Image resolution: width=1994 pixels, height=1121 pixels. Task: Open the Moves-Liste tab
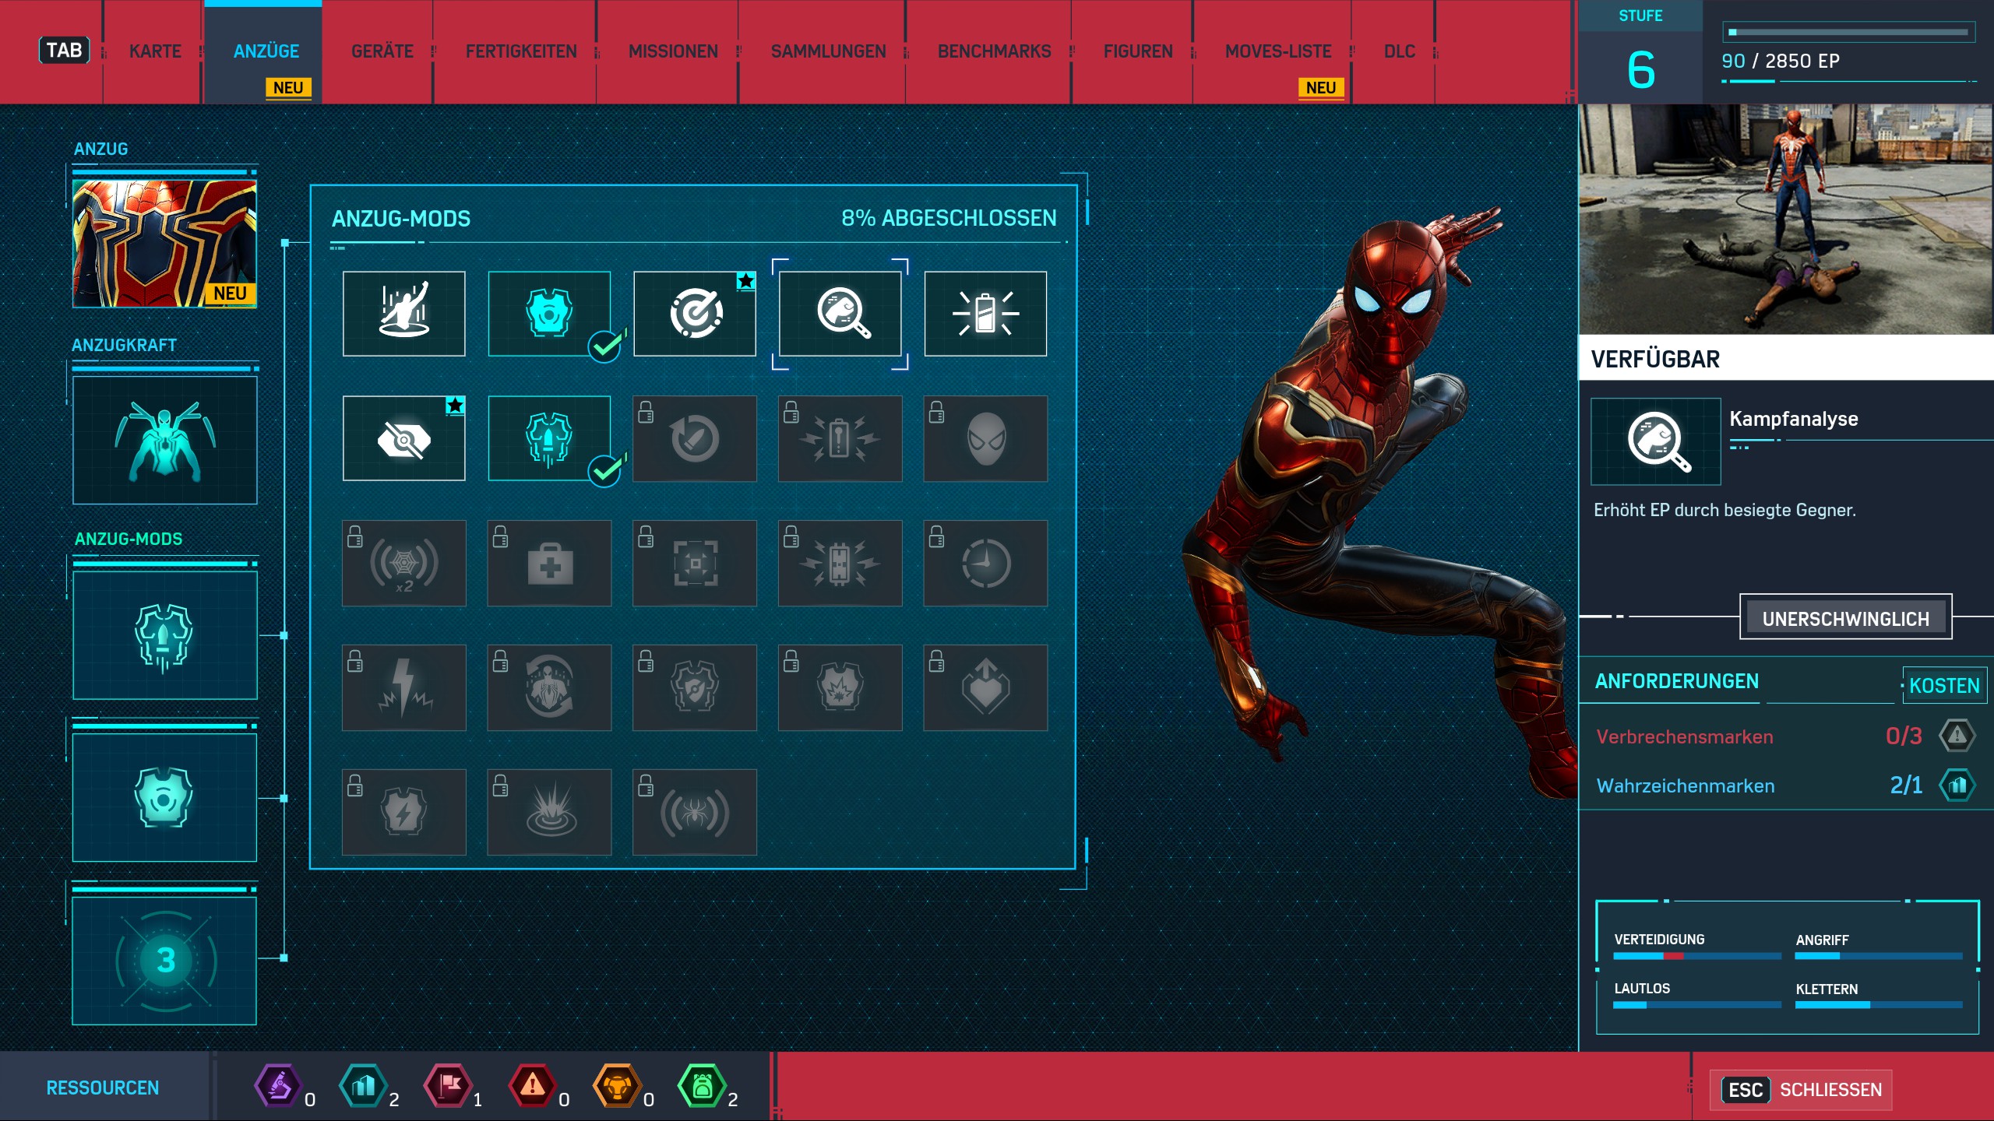pyautogui.click(x=1278, y=51)
